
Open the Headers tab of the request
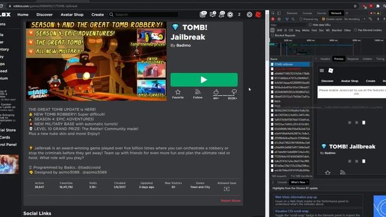pyautogui.click(x=325, y=59)
